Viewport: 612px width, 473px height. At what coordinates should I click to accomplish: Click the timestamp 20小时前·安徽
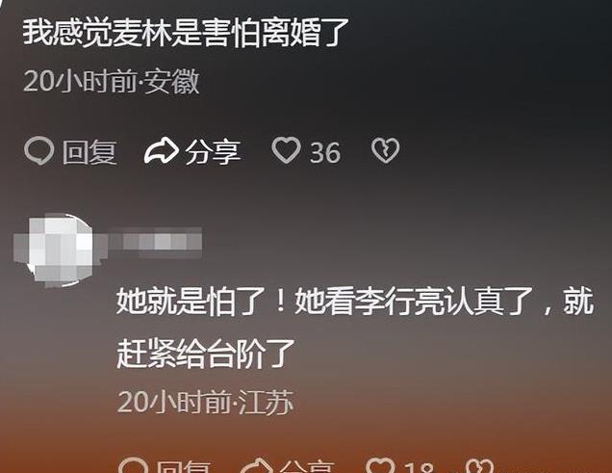click(x=112, y=81)
